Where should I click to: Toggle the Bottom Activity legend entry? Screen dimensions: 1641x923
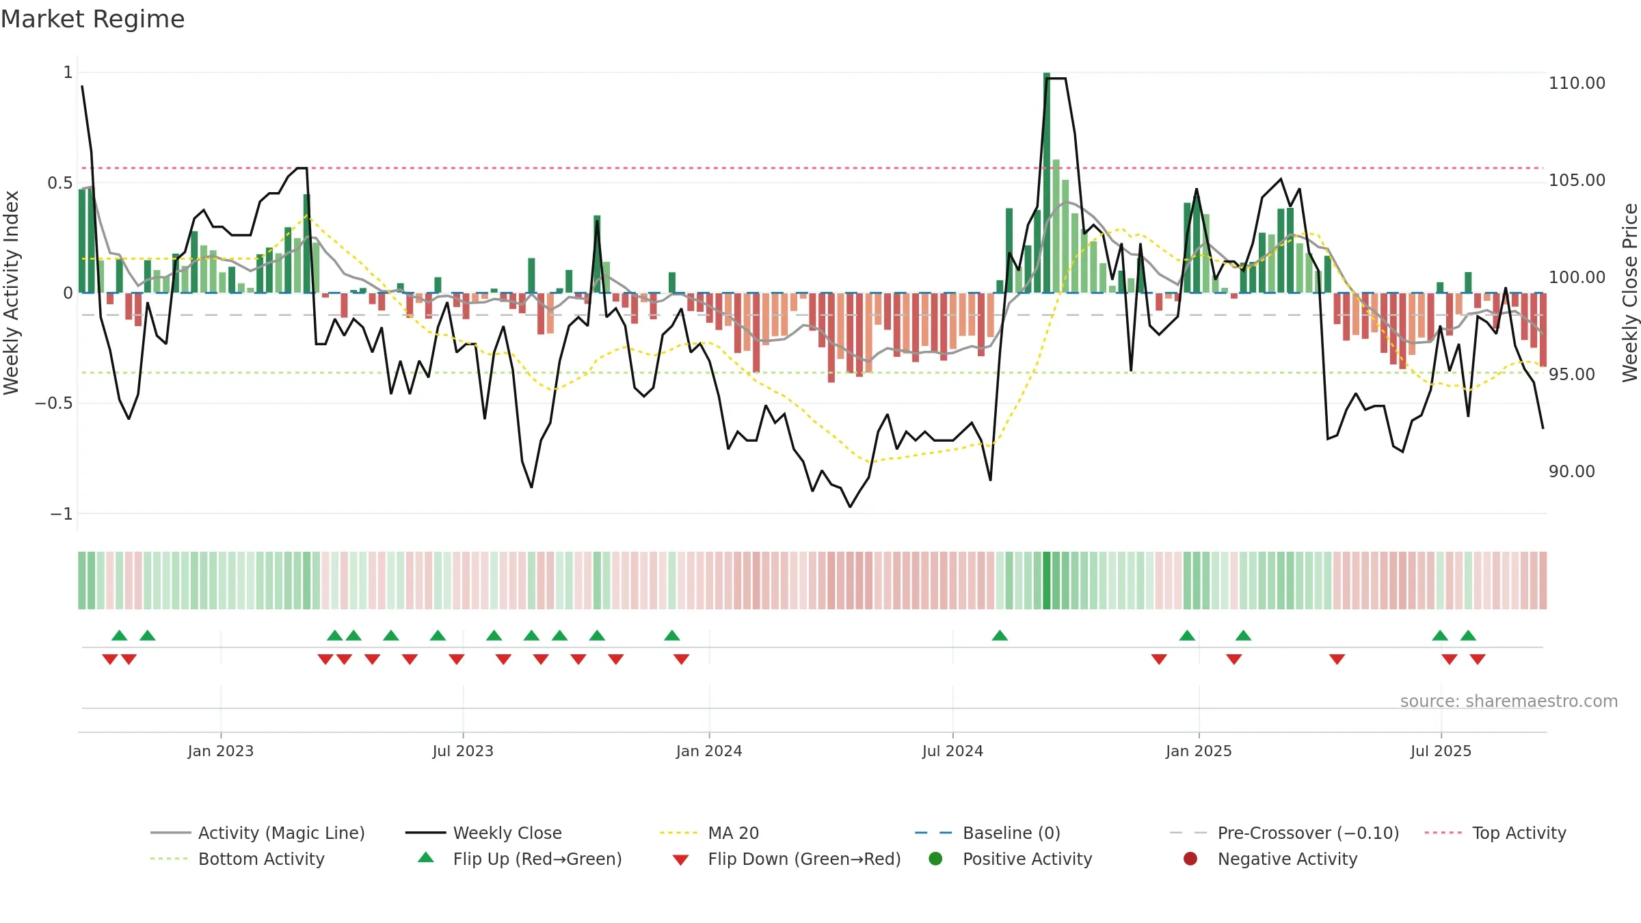click(237, 859)
